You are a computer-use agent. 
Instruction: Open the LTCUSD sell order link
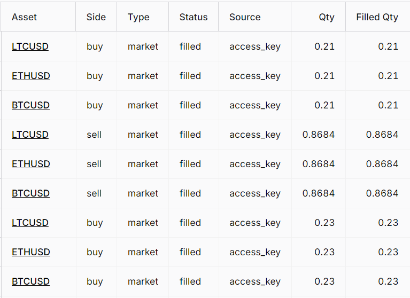(x=30, y=135)
